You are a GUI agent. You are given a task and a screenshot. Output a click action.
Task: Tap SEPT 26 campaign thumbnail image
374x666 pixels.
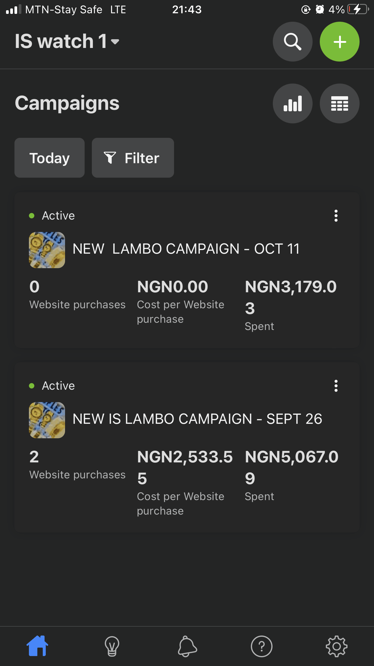click(x=47, y=420)
